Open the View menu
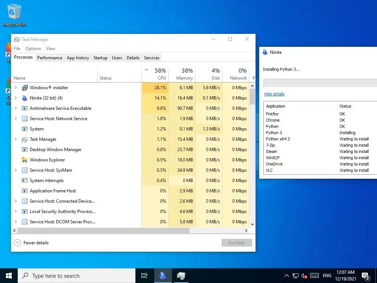The height and width of the screenshot is (283, 377). point(50,49)
